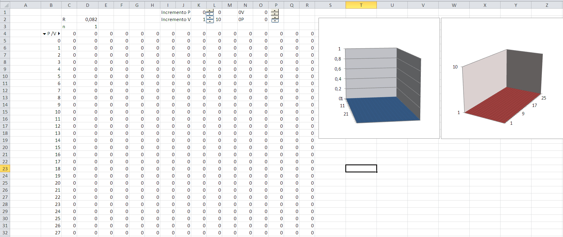Select the blue 3D surface chart
Viewport: 563px width, 237px height.
pyautogui.click(x=379, y=78)
